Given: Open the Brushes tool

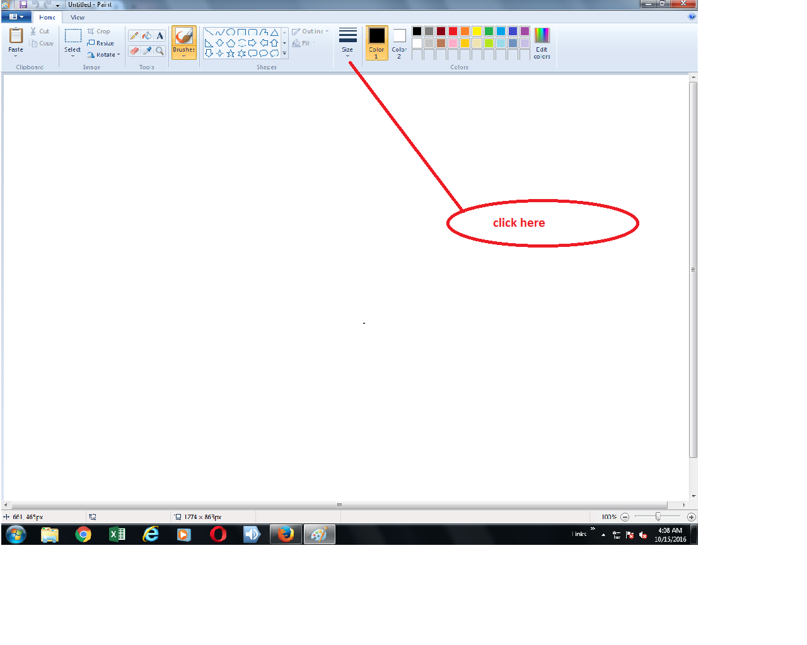Looking at the screenshot, I should 183,39.
